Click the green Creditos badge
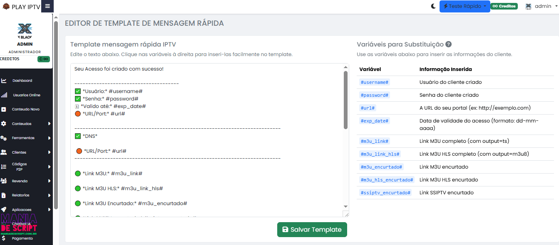559x245 pixels. pos(504,6)
